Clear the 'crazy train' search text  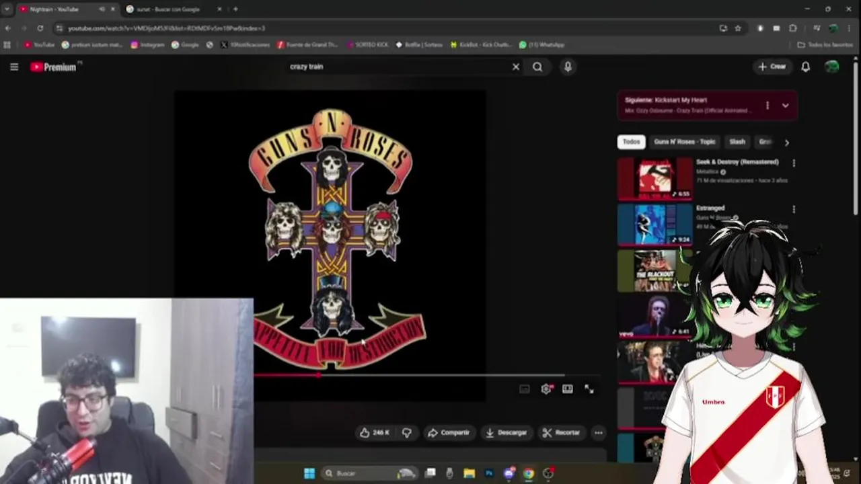(516, 67)
